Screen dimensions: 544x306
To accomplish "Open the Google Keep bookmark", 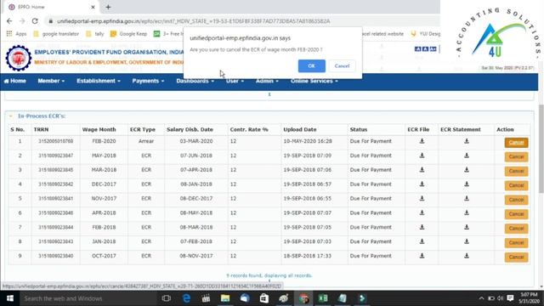I will pyautogui.click(x=128, y=34).
